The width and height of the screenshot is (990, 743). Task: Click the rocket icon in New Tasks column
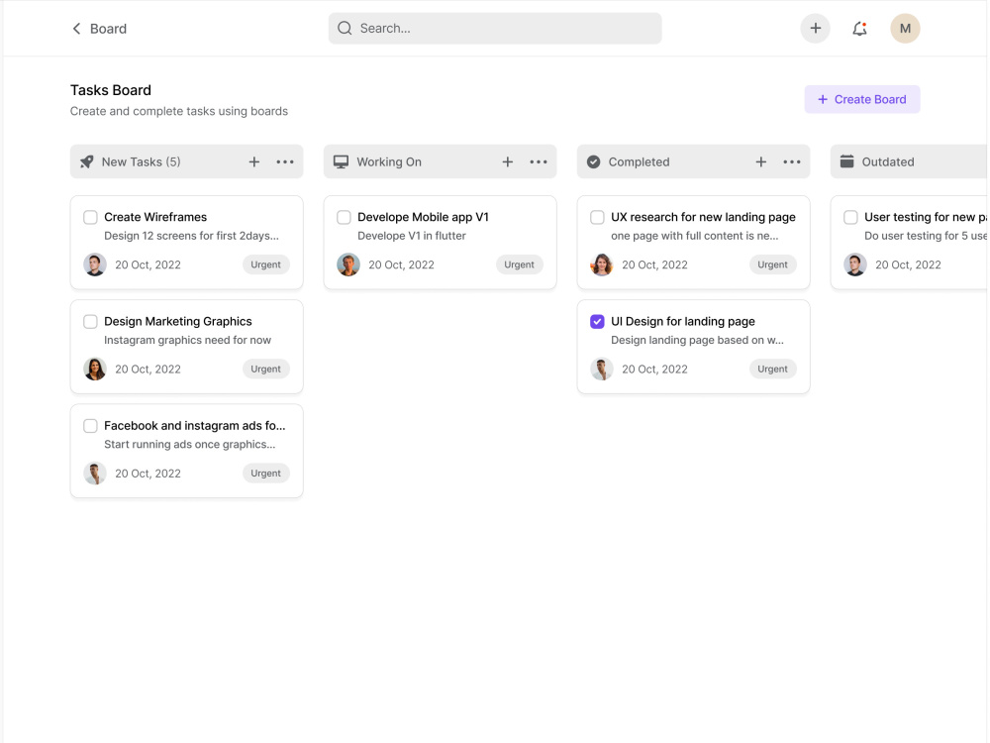pos(86,161)
